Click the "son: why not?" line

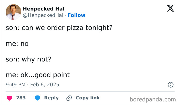[x=29, y=59]
